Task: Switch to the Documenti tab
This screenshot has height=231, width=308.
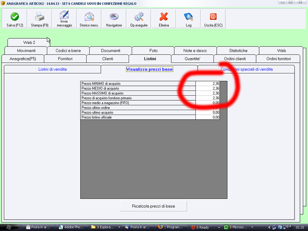Action: tap(111, 51)
